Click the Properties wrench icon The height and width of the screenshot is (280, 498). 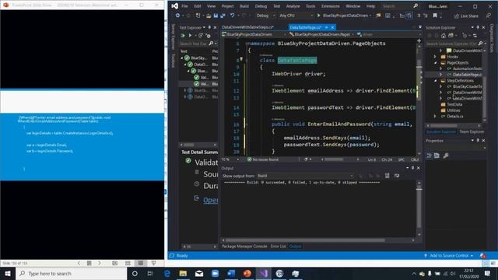pyautogui.click(x=446, y=156)
